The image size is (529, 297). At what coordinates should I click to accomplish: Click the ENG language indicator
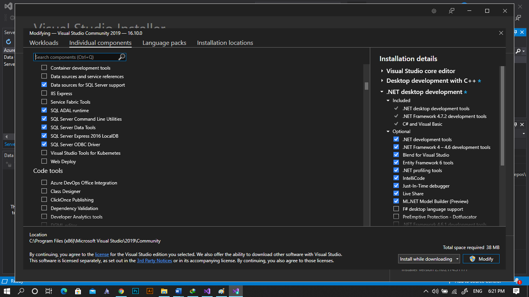coord(477,291)
